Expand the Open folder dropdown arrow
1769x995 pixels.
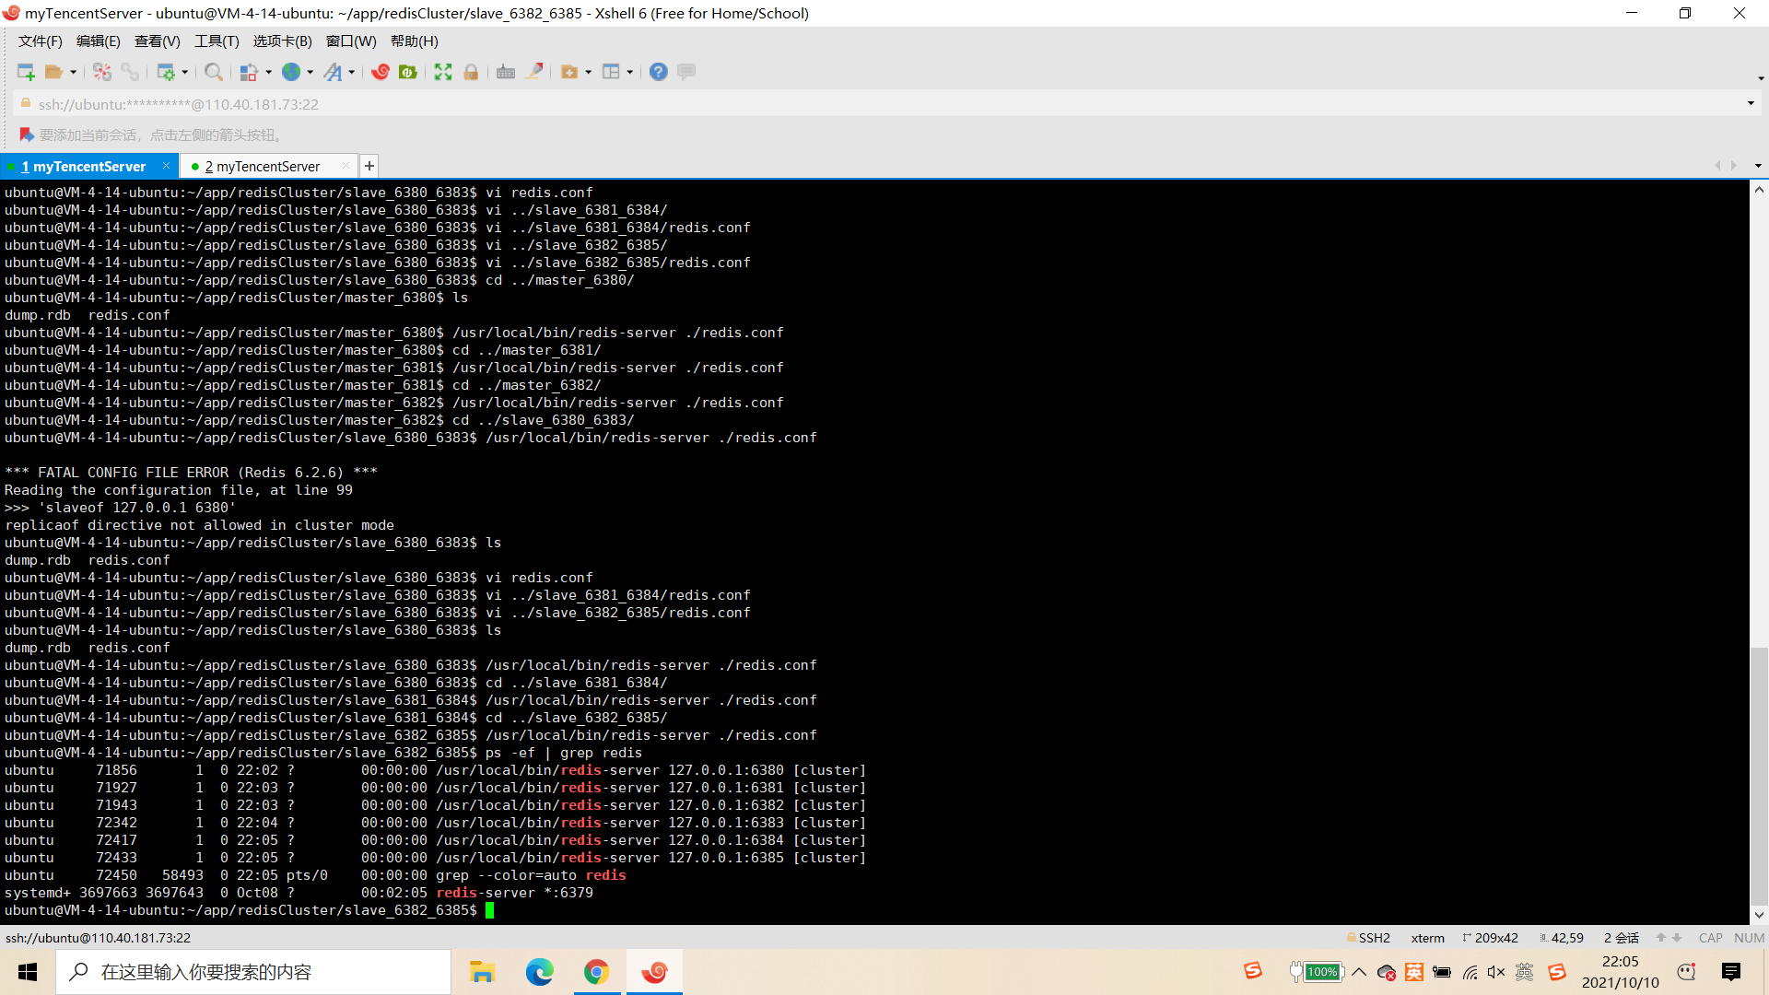[x=74, y=72]
